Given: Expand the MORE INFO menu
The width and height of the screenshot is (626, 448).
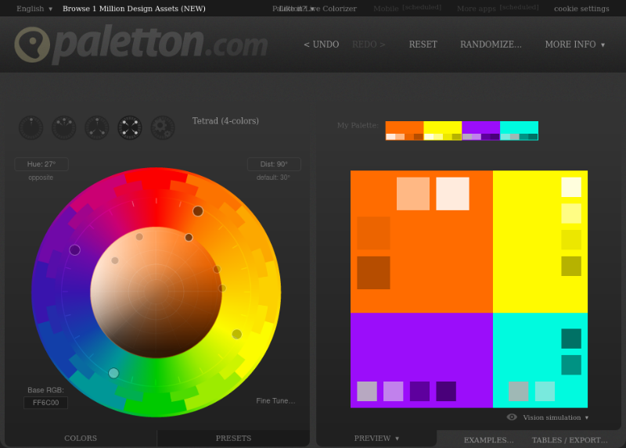Looking at the screenshot, I should 574,45.
